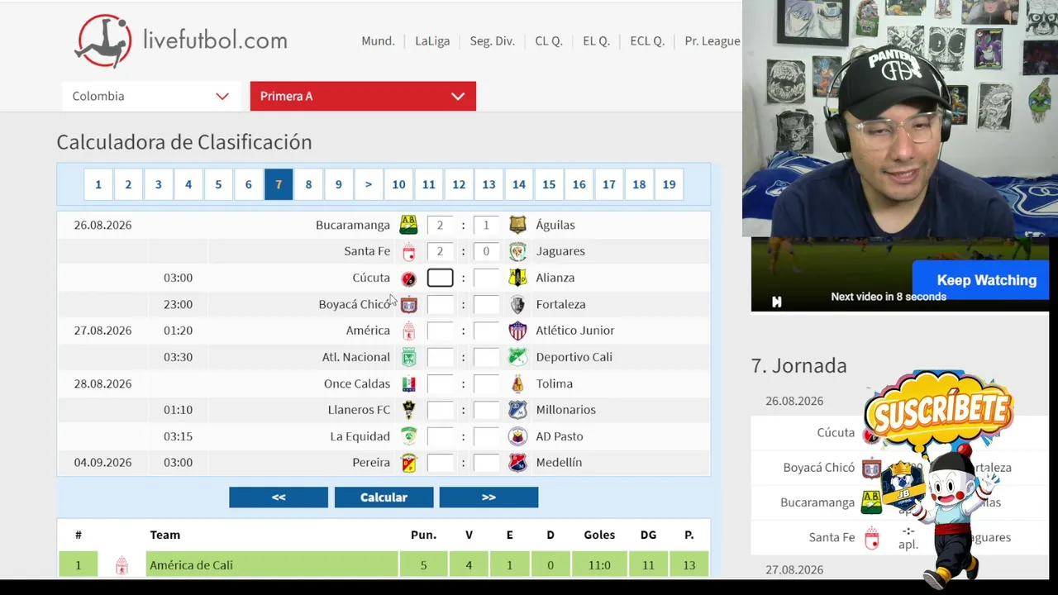This screenshot has width=1058, height=595.
Task: Click the Cúcuta home score input
Action: [441, 278]
